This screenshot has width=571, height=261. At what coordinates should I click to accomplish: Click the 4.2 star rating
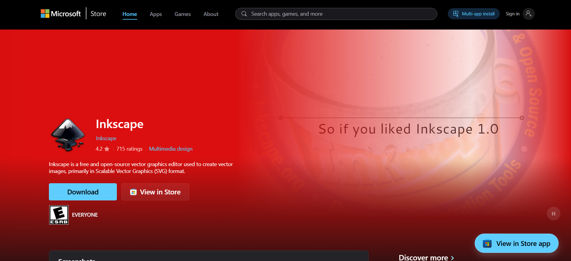pos(102,149)
